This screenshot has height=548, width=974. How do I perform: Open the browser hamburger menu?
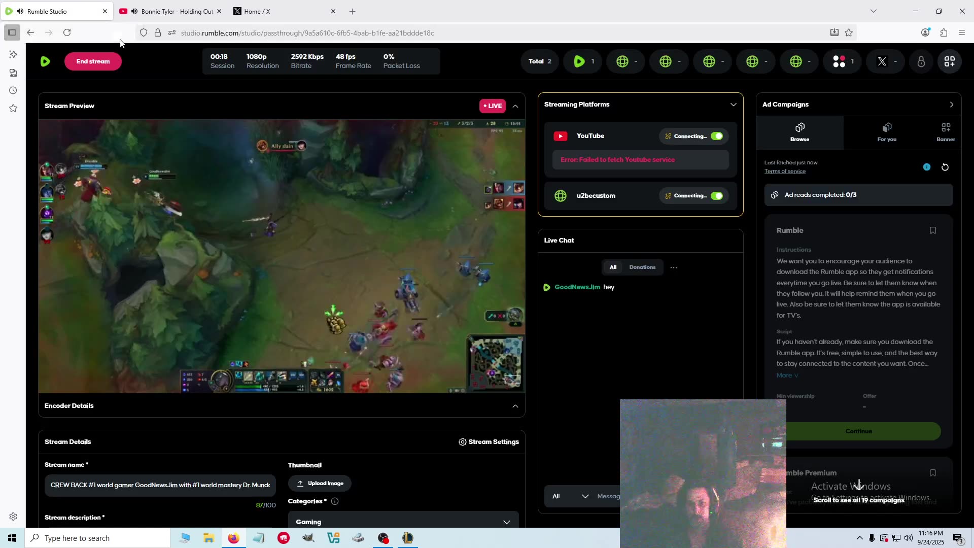pyautogui.click(x=962, y=32)
